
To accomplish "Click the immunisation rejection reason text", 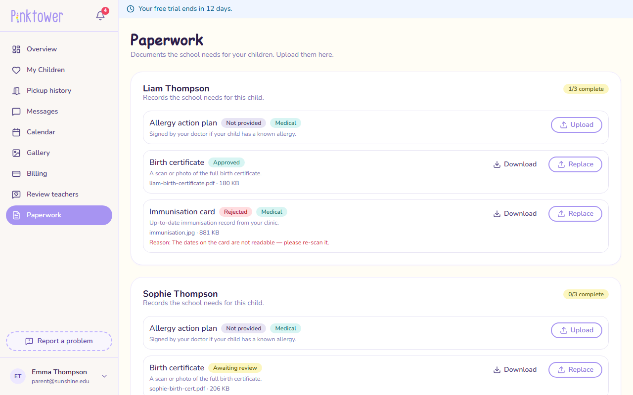I will (x=239, y=242).
